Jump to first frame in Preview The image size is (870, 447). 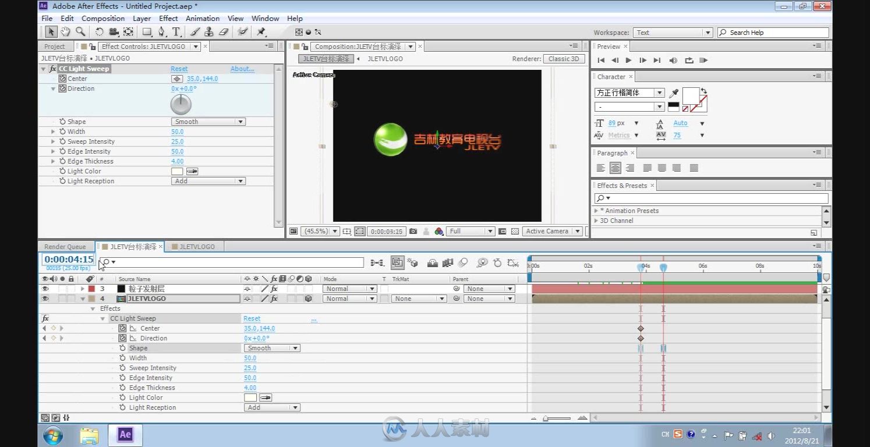click(x=601, y=60)
